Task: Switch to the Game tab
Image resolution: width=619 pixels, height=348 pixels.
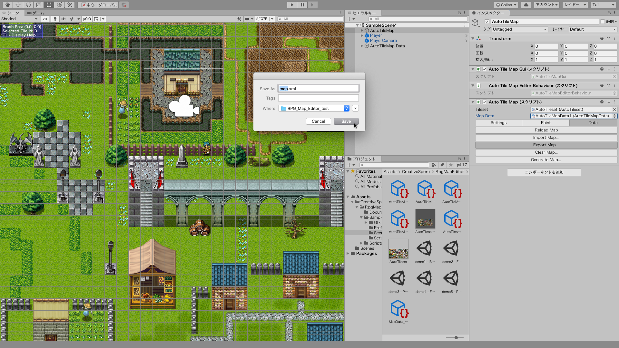Action: (x=36, y=13)
